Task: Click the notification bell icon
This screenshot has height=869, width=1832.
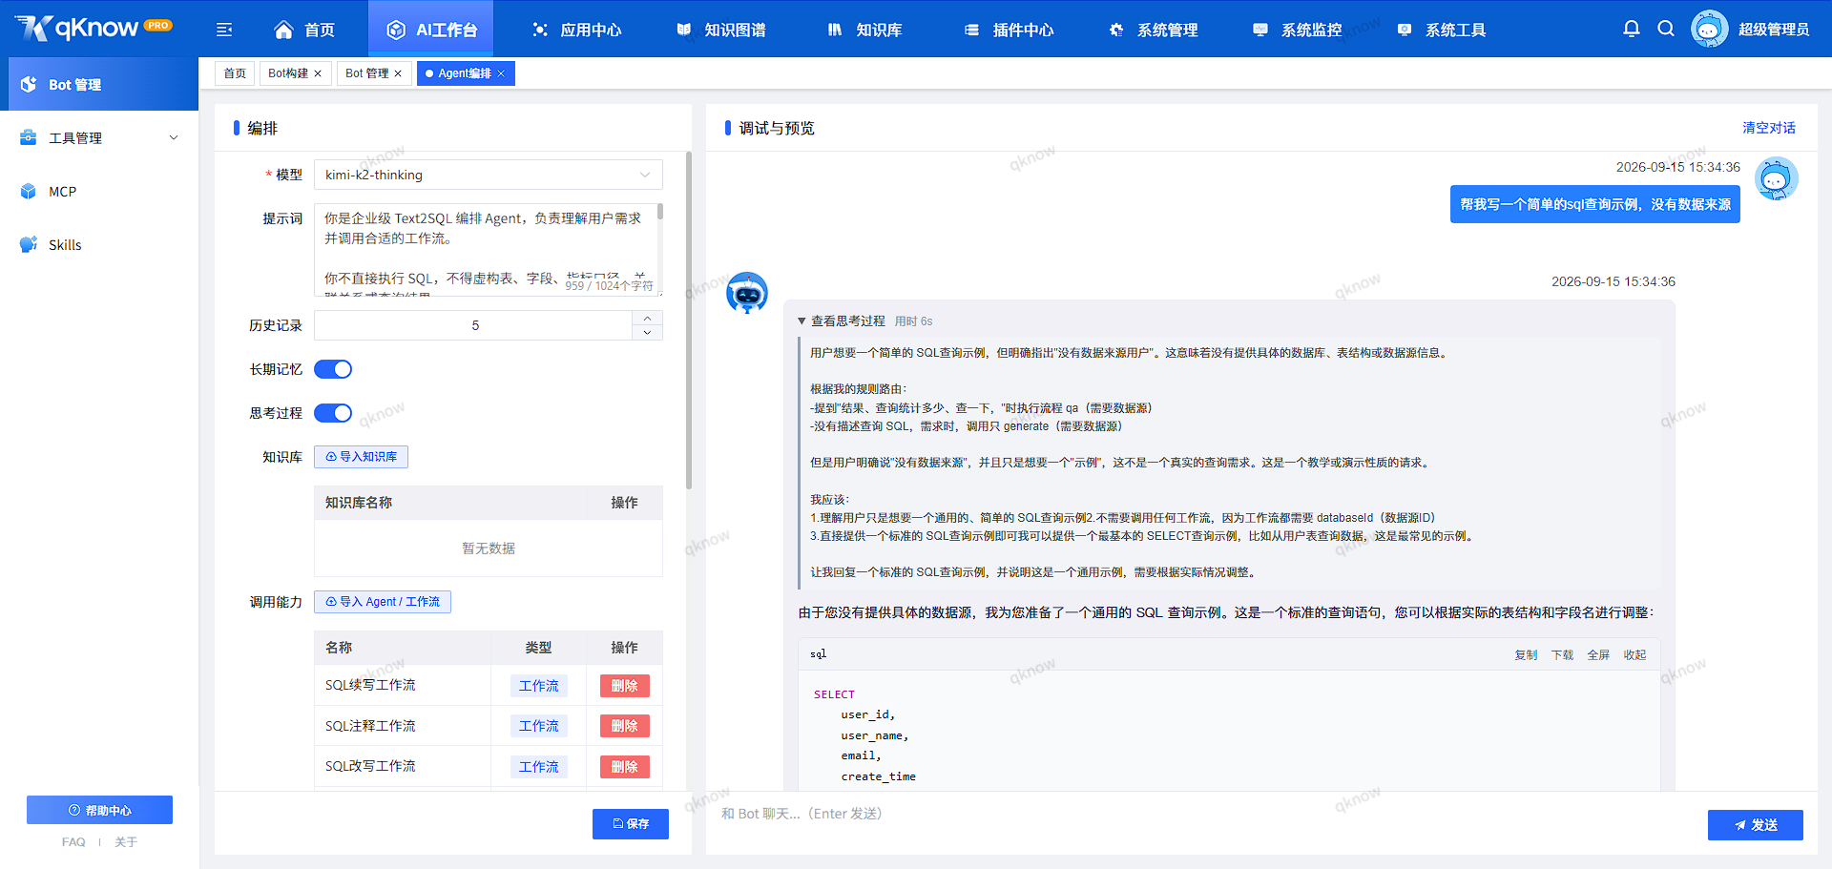Action: 1632,29
